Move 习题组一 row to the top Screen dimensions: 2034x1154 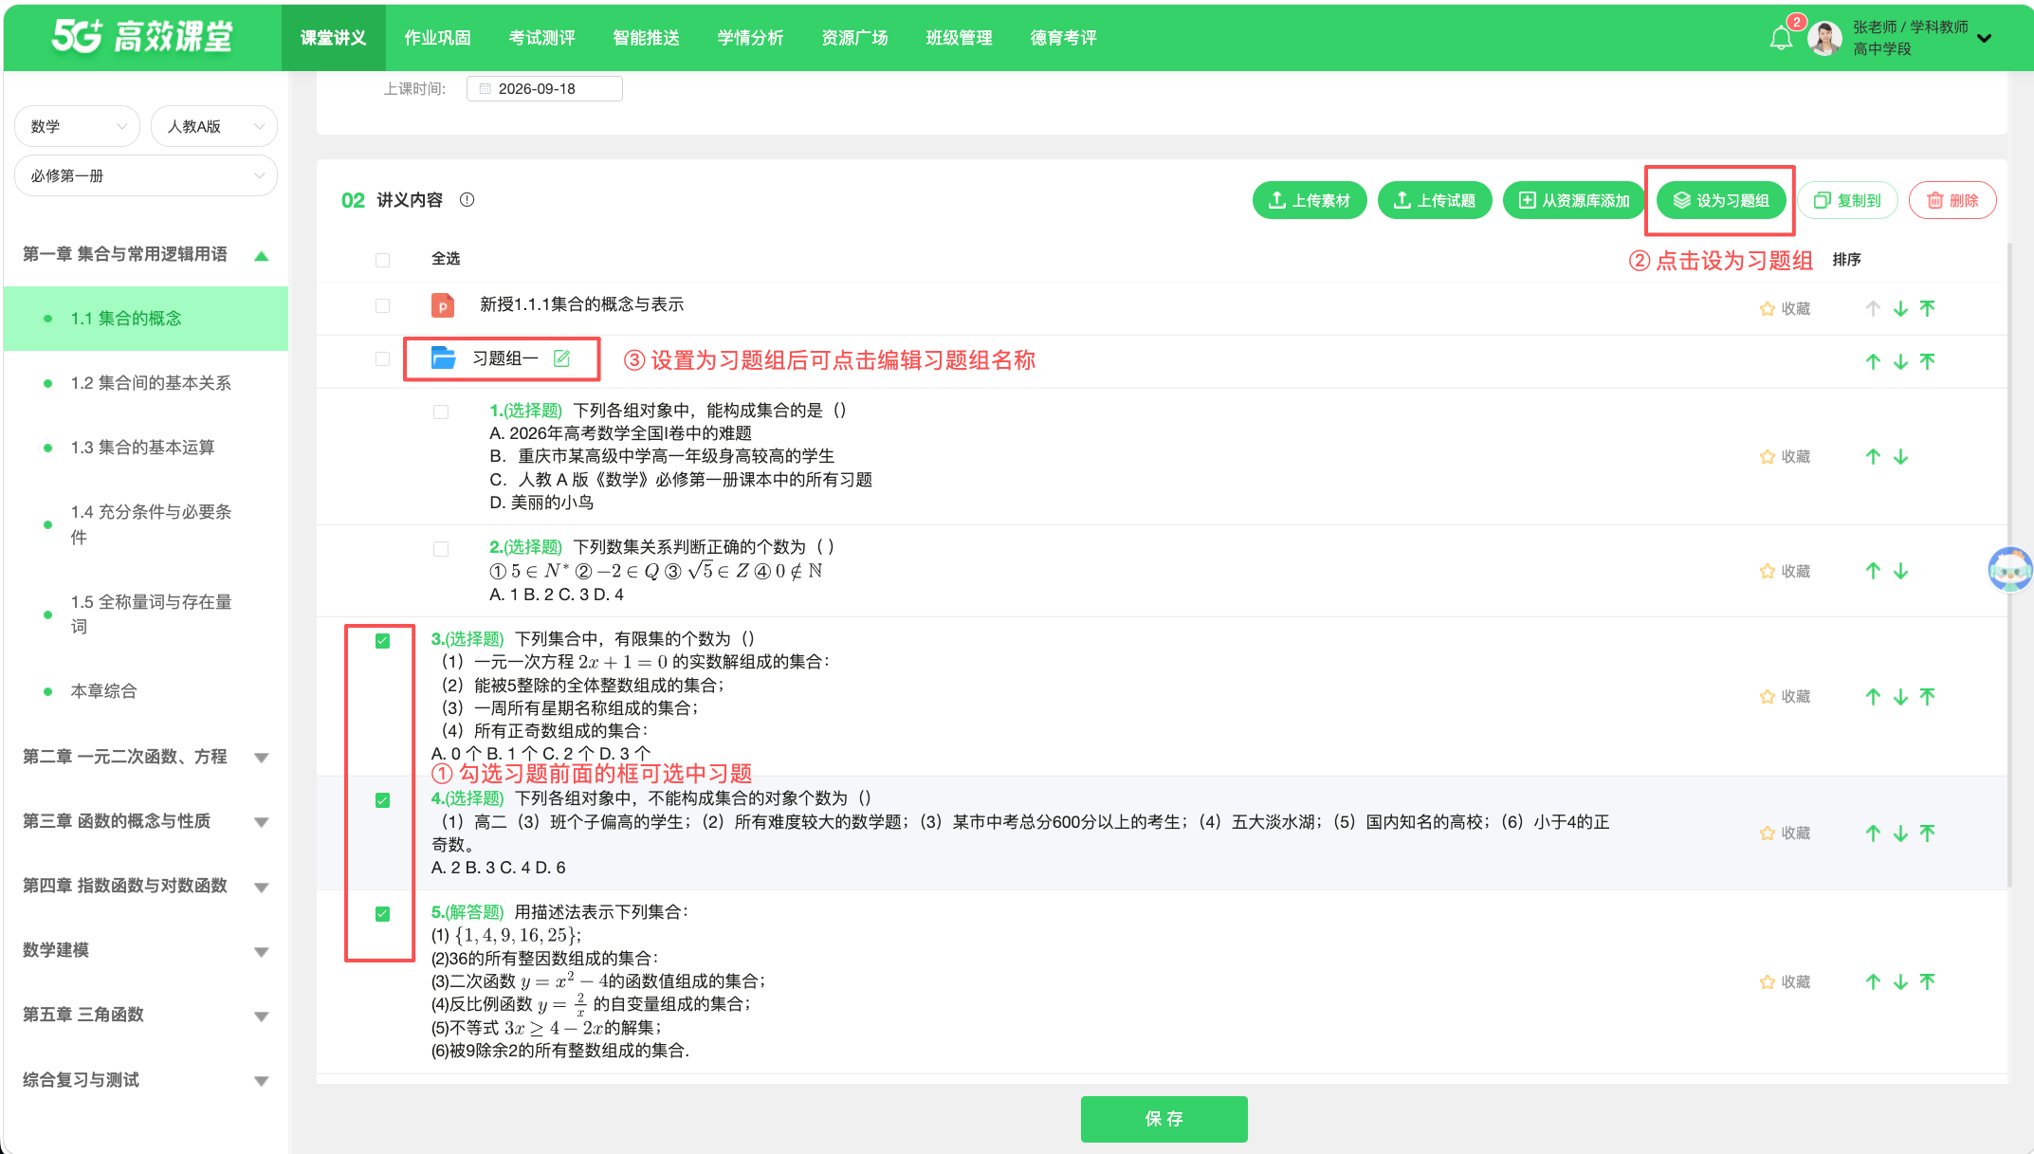pyautogui.click(x=1927, y=362)
